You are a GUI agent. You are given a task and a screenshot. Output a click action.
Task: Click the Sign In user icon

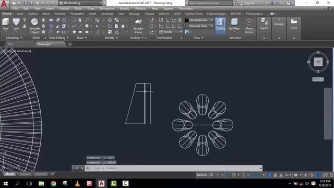coord(241,3)
